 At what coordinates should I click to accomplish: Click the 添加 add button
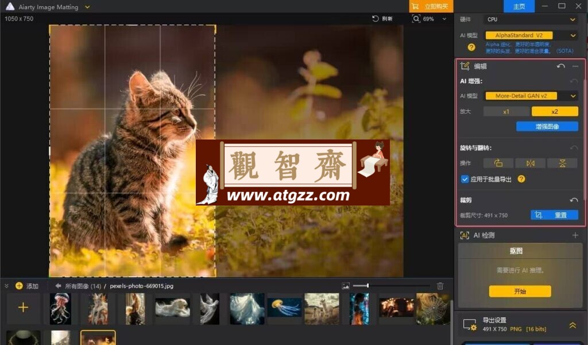(26, 286)
